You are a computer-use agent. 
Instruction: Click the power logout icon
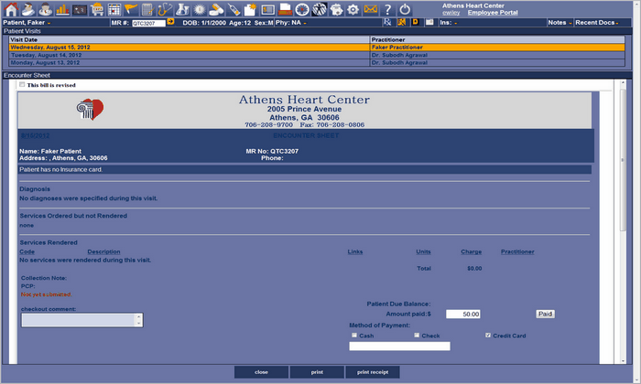[405, 9]
